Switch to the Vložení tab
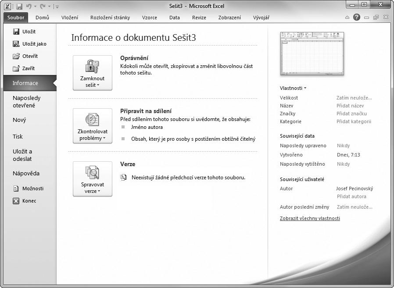The height and width of the screenshot is (288, 394). (70, 18)
